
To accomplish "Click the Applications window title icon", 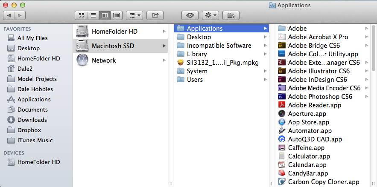I will coord(272,5).
